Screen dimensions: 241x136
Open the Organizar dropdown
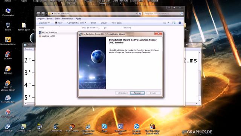[x=44, y=23]
